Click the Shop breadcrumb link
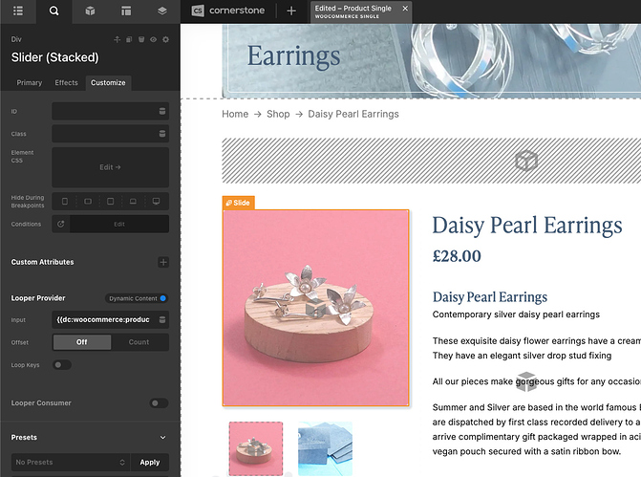 (278, 114)
